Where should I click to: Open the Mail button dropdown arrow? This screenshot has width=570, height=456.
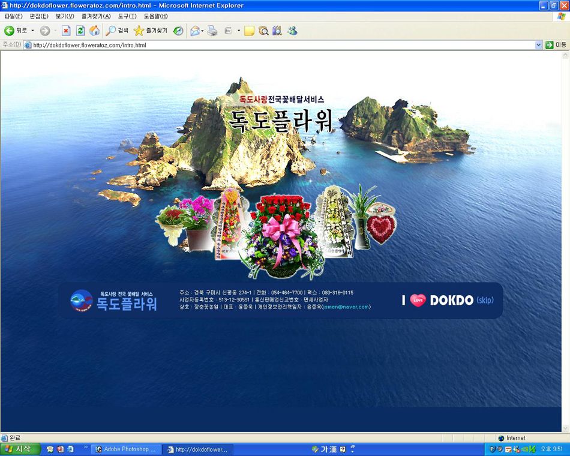point(203,31)
